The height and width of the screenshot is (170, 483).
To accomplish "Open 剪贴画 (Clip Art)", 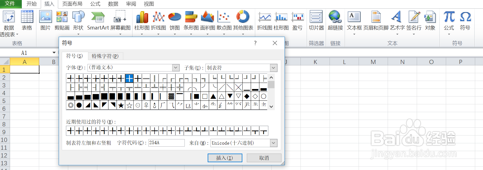I will pyautogui.click(x=62, y=20).
